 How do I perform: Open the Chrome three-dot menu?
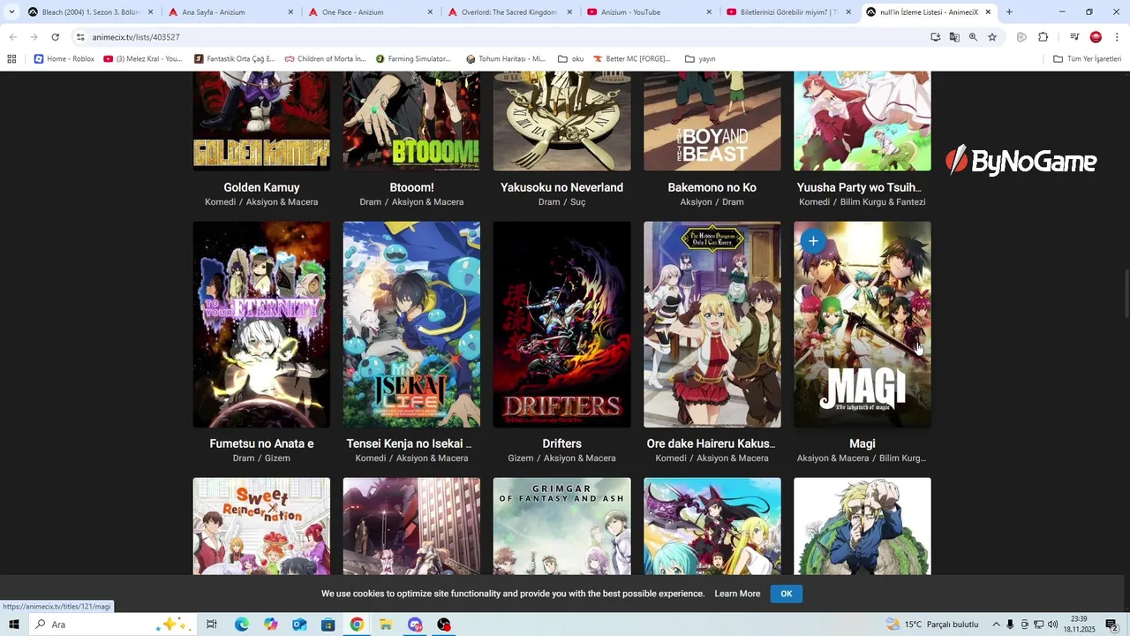[x=1117, y=37]
